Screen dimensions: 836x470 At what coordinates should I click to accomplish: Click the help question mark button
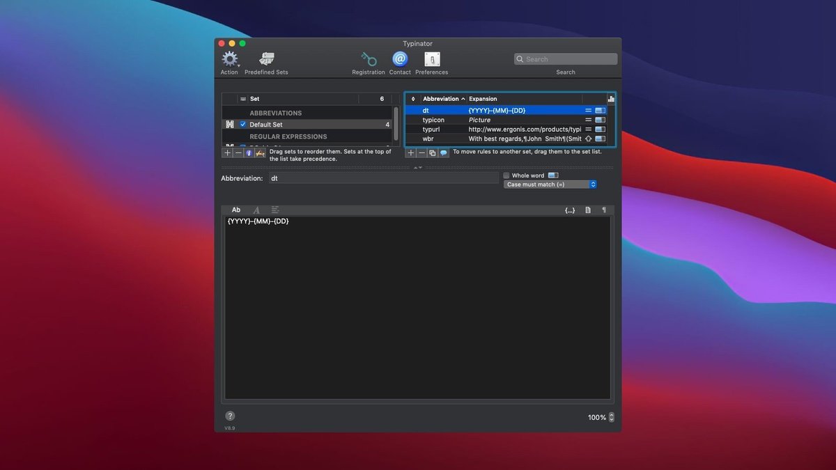point(230,415)
